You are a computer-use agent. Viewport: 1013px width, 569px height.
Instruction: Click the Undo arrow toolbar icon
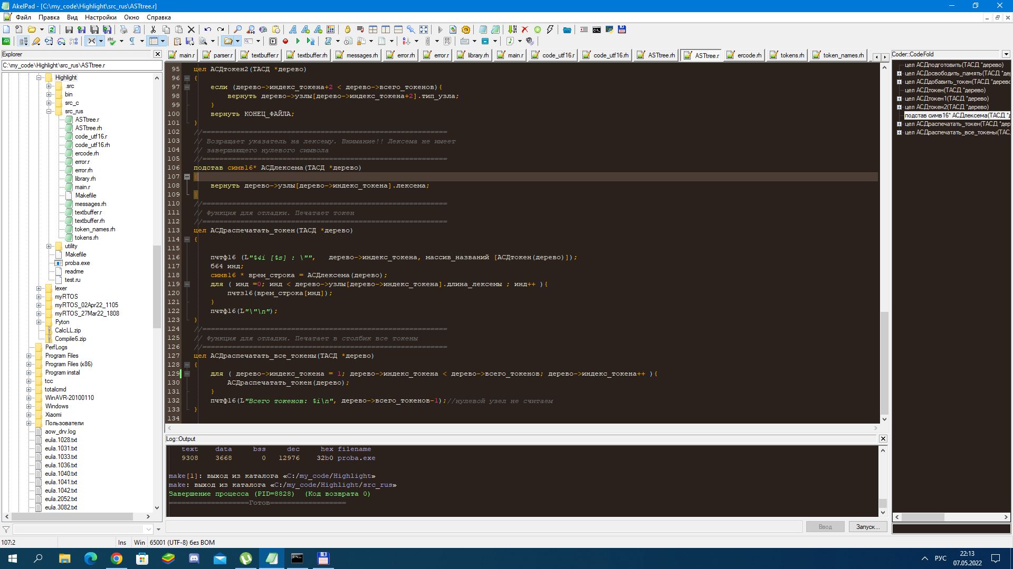(x=208, y=30)
